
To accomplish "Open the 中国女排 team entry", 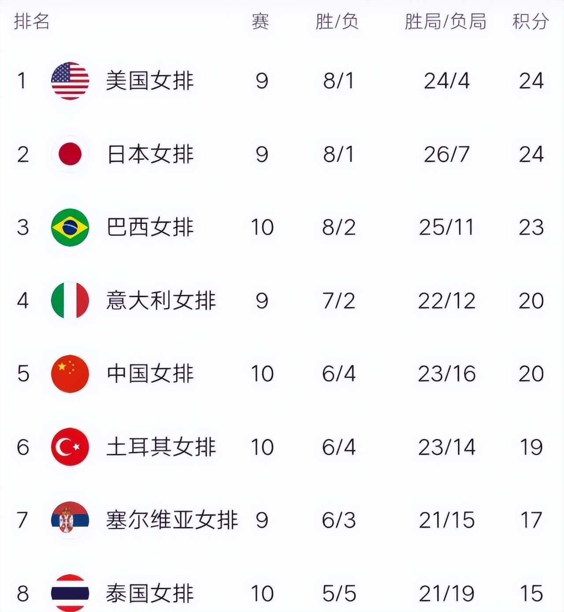I will [150, 374].
